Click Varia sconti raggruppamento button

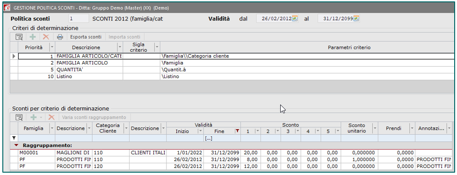94,118
